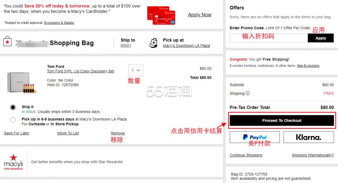This screenshot has width=338, height=183.
Task: Click the Macy's Star Rewards logo
Action: (13, 162)
